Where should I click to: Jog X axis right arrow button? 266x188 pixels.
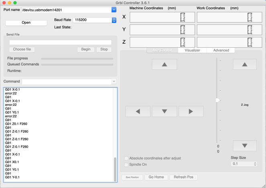[x=191, y=111]
